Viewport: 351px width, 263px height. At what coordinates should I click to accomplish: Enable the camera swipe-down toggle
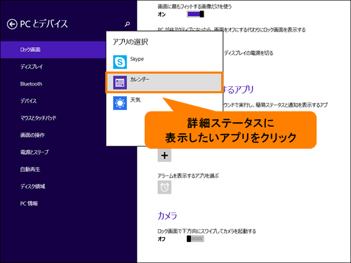[x=195, y=238]
